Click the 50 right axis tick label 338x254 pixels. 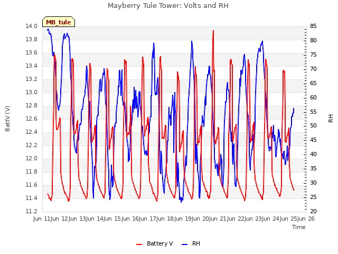point(313,126)
